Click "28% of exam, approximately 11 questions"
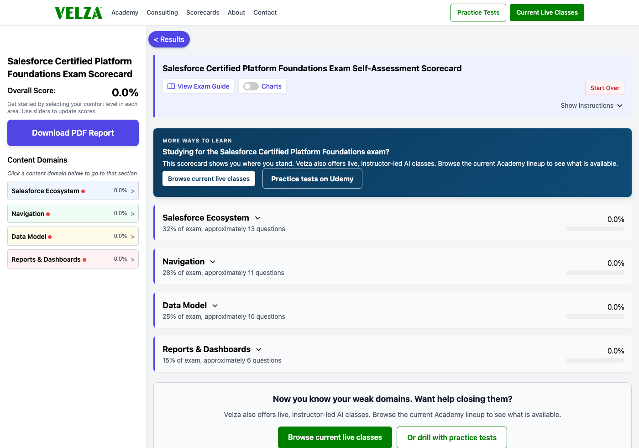Viewport: 639px width, 448px height. [x=223, y=273]
